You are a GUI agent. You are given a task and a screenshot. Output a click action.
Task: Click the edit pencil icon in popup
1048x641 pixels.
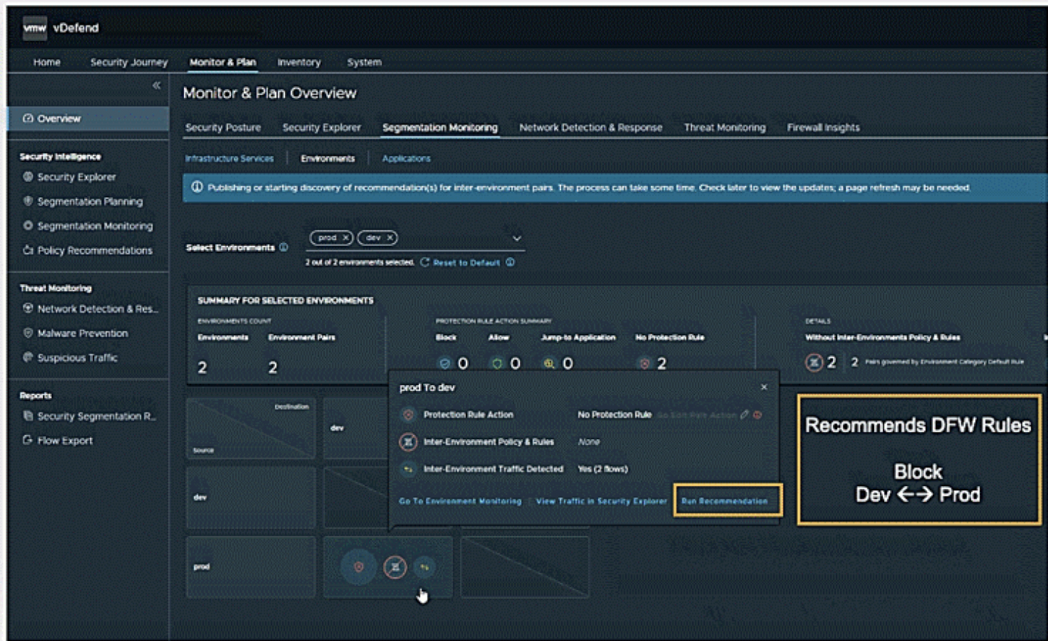tap(744, 415)
